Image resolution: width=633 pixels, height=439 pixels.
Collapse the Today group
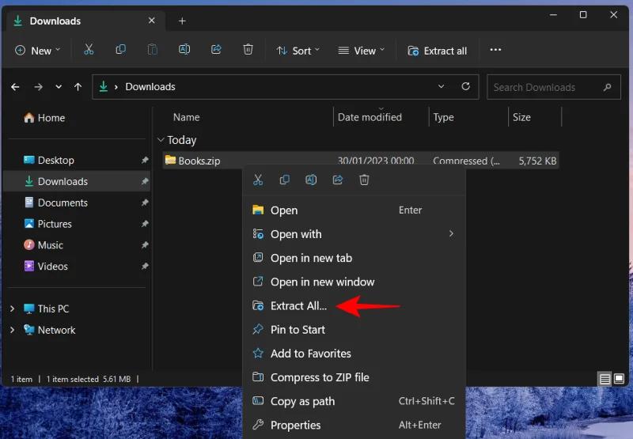click(161, 140)
